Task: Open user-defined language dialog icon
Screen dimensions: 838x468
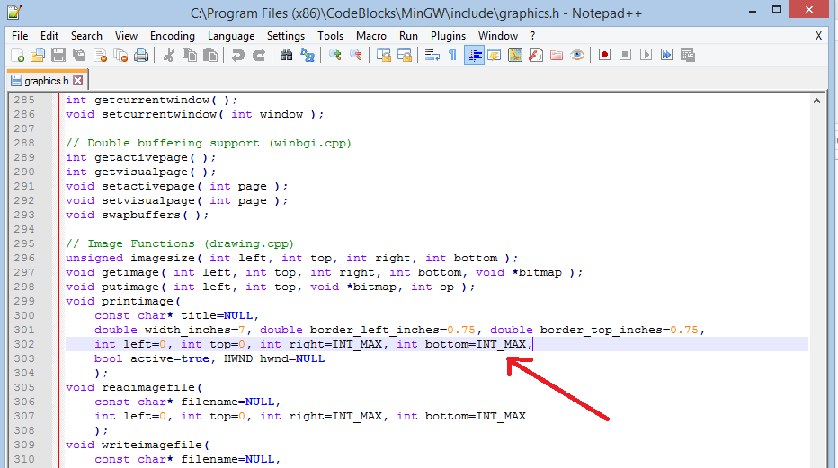Action: tap(495, 55)
